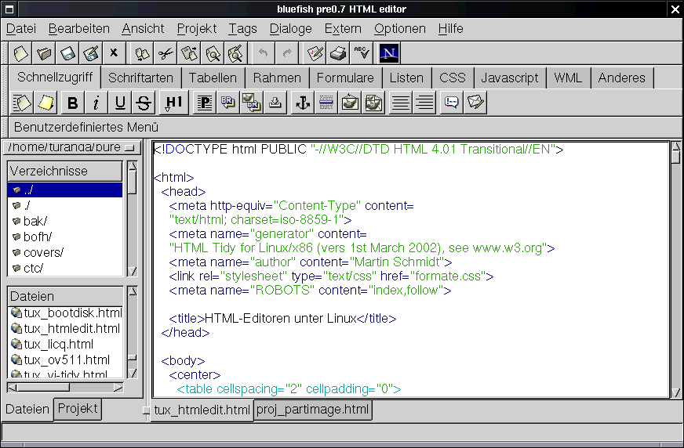This screenshot has height=448, width=684.
Task: Select the file tux_ov511.html
Action: point(67,360)
